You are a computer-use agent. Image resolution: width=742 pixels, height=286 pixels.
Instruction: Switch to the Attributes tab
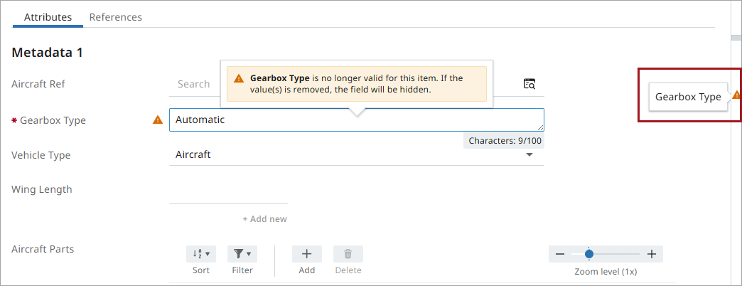click(48, 17)
